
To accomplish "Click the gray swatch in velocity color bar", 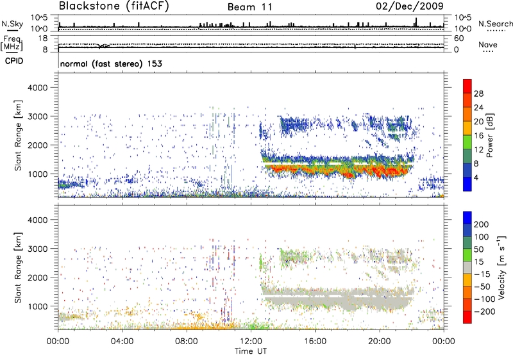I will pyautogui.click(x=467, y=268).
